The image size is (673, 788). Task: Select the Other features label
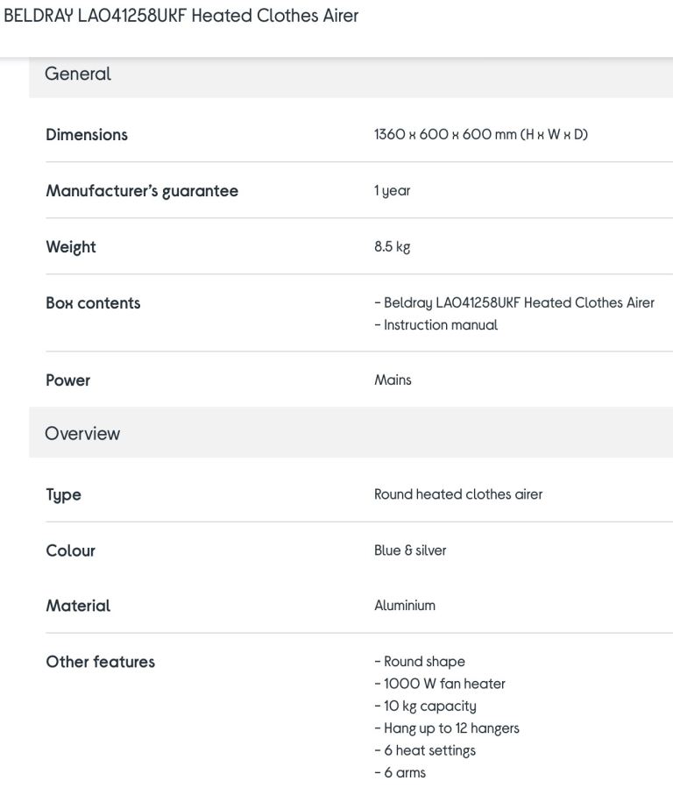coord(100,662)
